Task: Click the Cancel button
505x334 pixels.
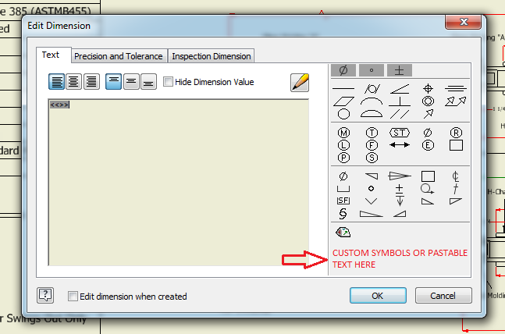Action: 443,295
